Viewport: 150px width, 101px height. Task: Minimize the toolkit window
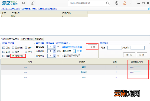pos(138,4)
